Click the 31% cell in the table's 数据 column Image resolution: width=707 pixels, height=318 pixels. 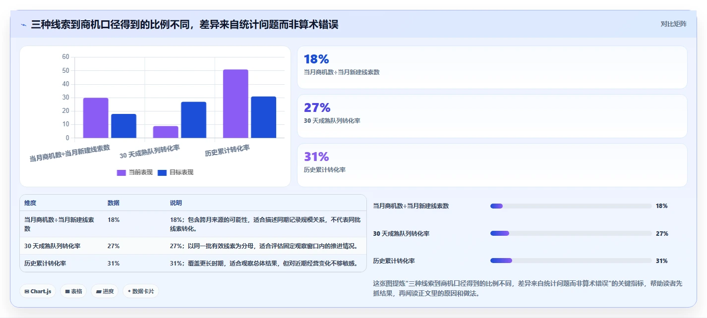click(114, 263)
